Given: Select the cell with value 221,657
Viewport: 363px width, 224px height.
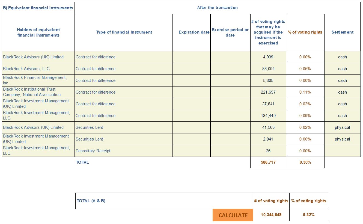Looking at the screenshot, I should click(x=268, y=92).
